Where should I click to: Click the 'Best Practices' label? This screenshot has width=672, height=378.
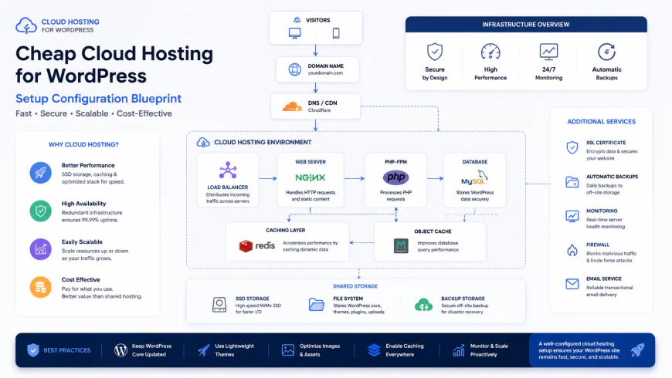(x=67, y=350)
